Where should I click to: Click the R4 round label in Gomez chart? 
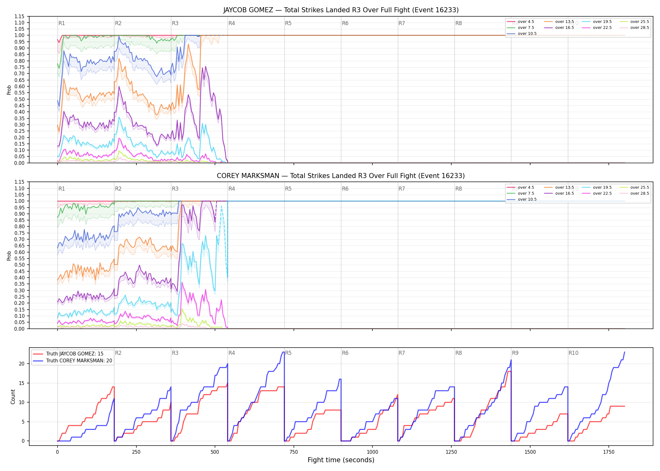pyautogui.click(x=232, y=23)
